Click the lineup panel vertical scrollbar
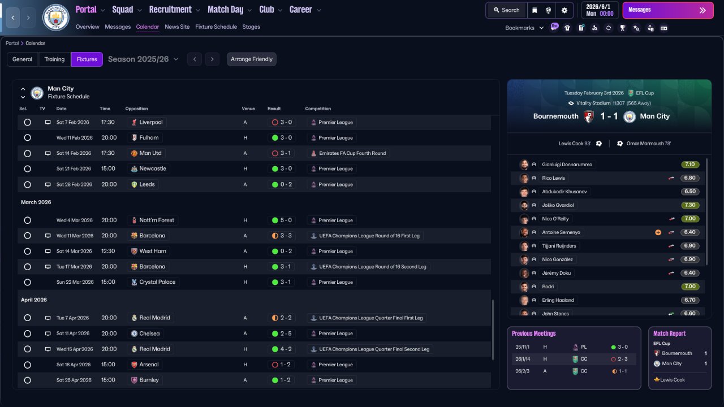724x407 pixels. (707, 211)
